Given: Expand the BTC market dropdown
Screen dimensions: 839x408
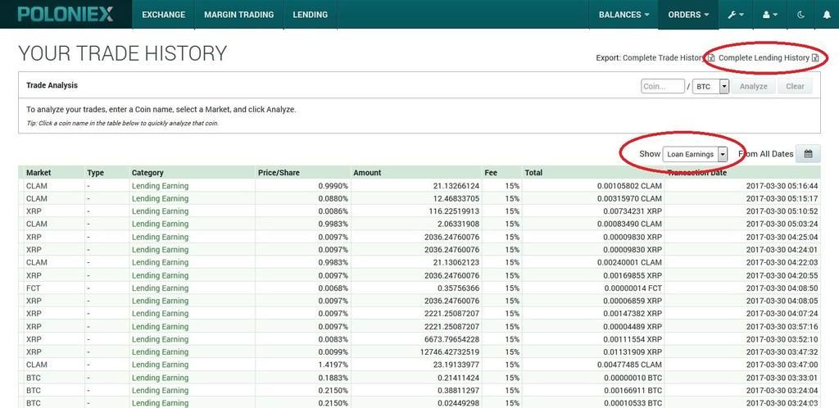Looking at the screenshot, I should (723, 86).
